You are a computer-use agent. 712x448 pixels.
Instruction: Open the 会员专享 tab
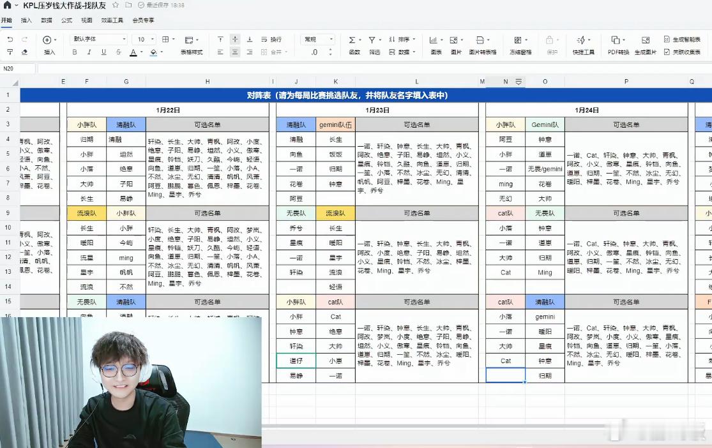(144, 20)
